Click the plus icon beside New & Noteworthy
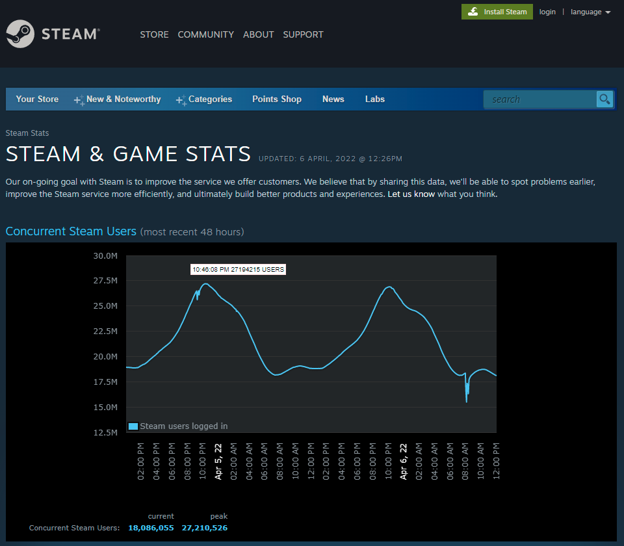The width and height of the screenshot is (624, 546). [x=79, y=100]
